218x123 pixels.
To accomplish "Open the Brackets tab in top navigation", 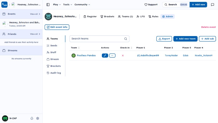I will 107,17.
